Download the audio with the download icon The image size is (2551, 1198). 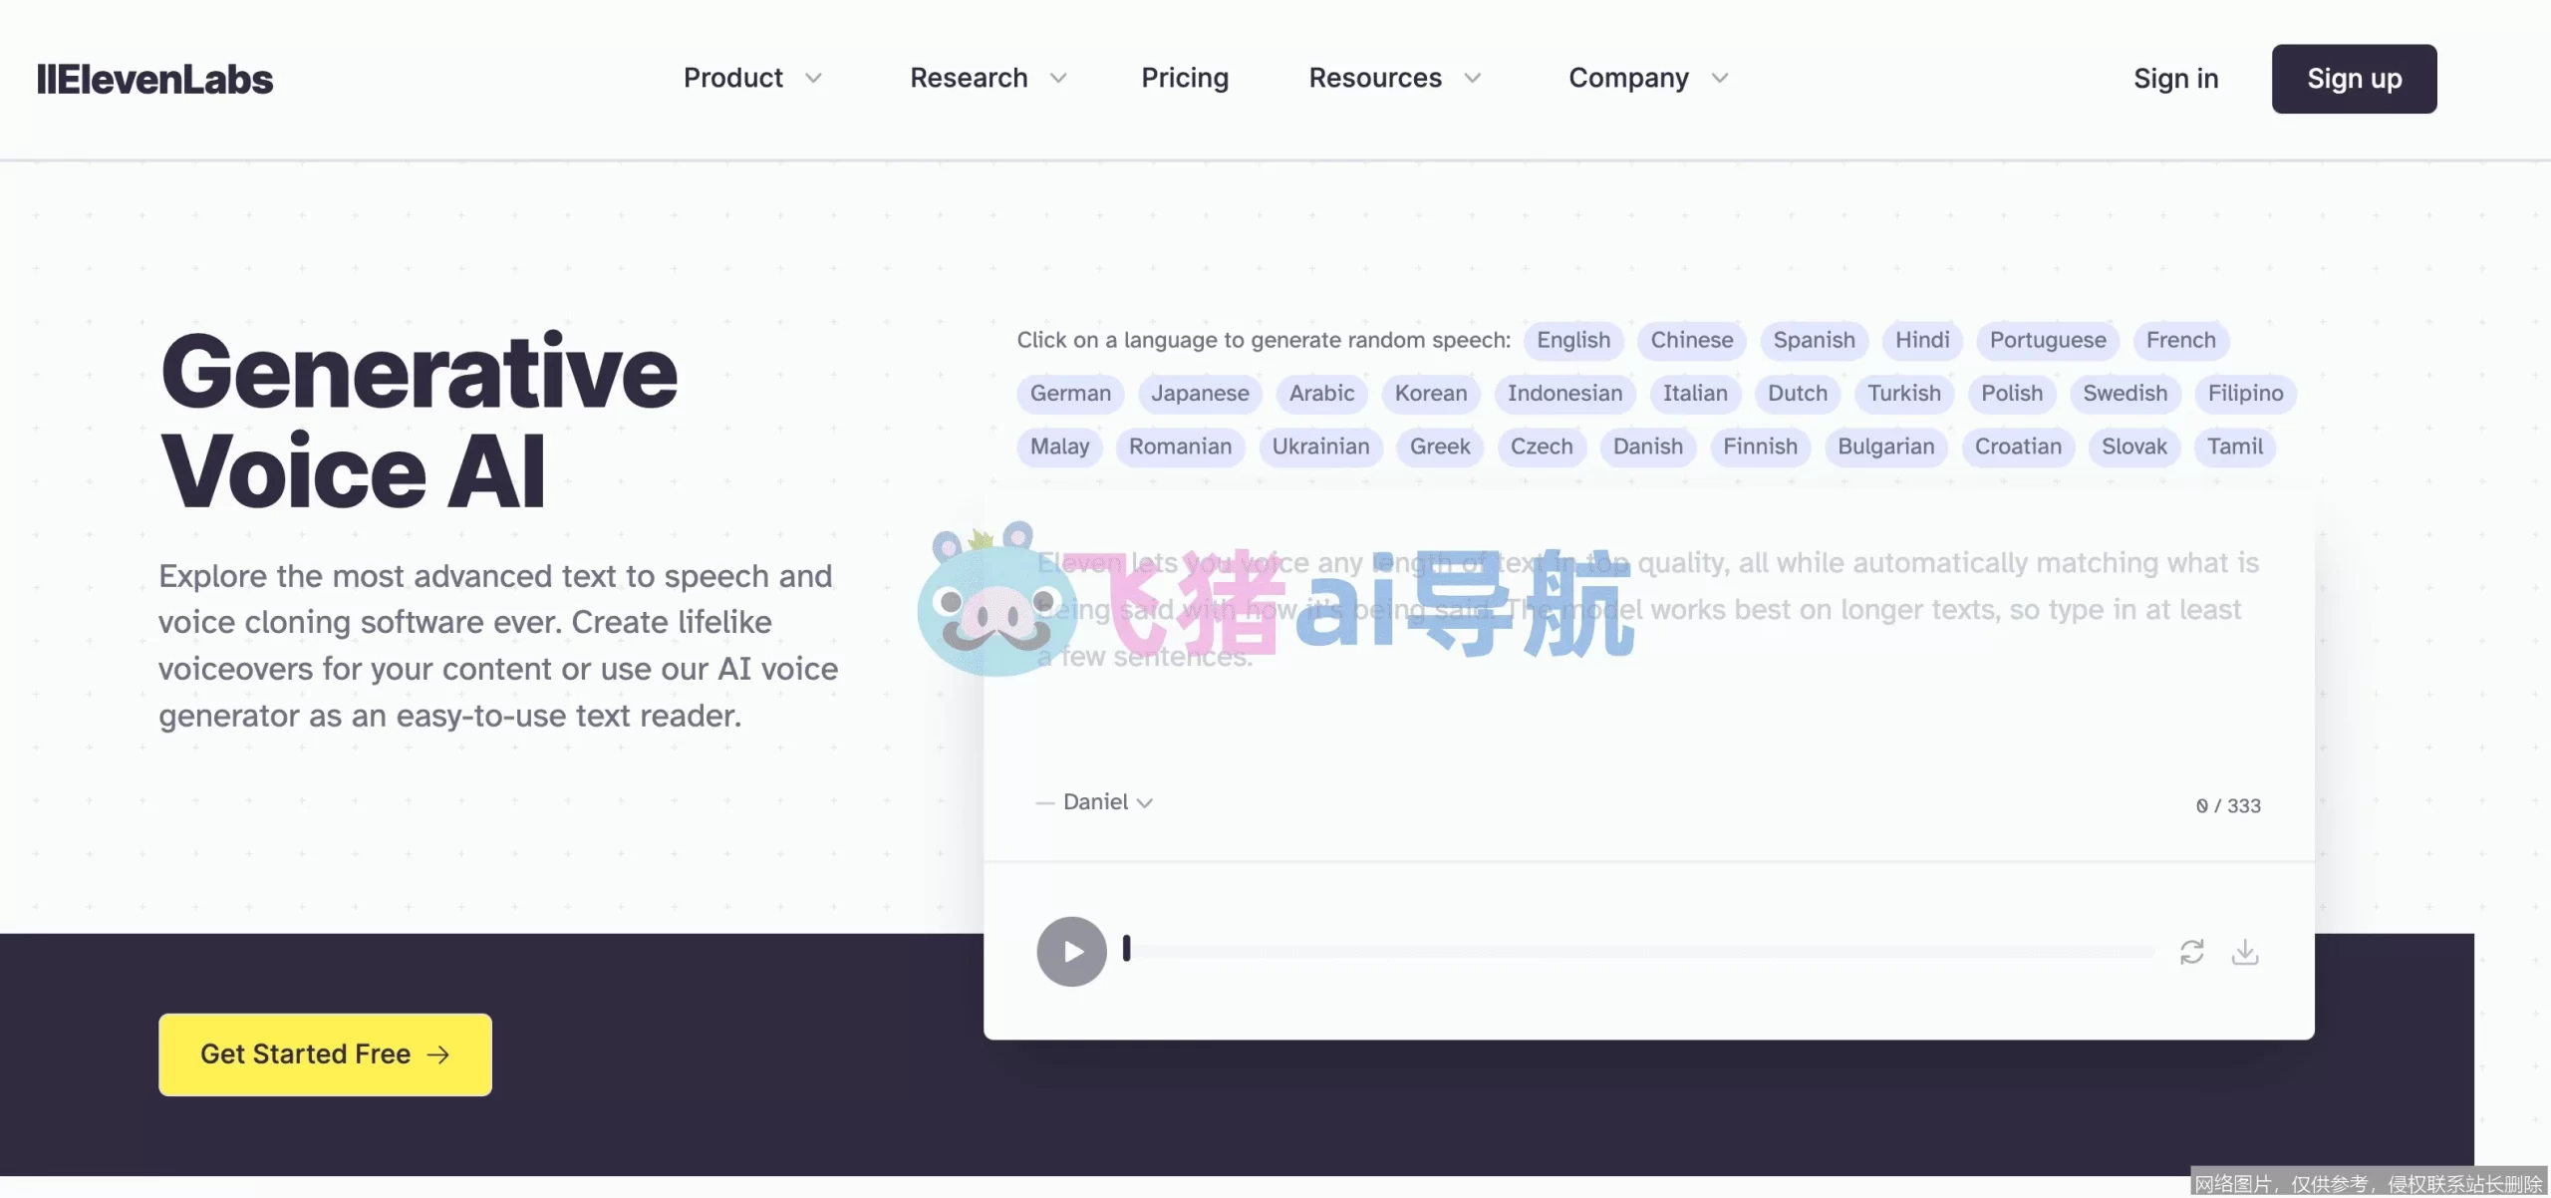point(2245,952)
